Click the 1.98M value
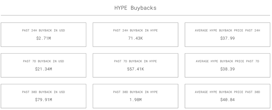This screenshot has width=272, height=110. tap(135, 100)
